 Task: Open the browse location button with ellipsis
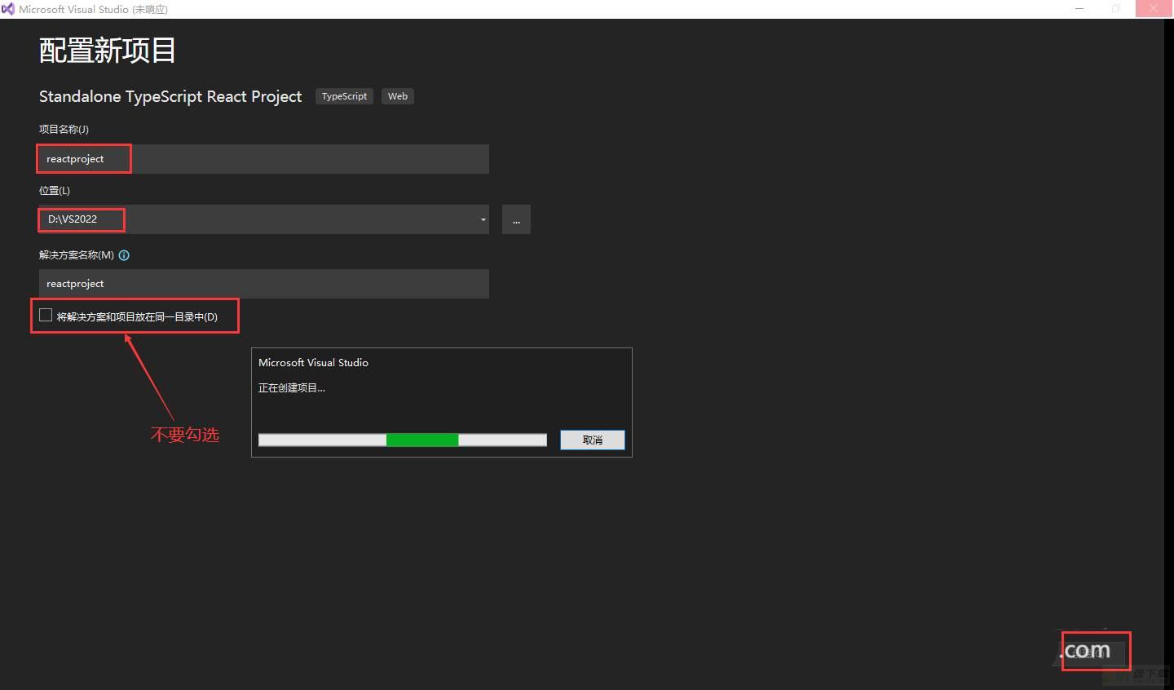[516, 219]
